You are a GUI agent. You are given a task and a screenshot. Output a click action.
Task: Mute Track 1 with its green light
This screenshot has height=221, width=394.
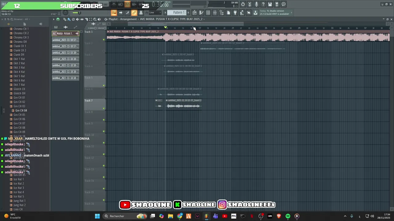(104, 40)
